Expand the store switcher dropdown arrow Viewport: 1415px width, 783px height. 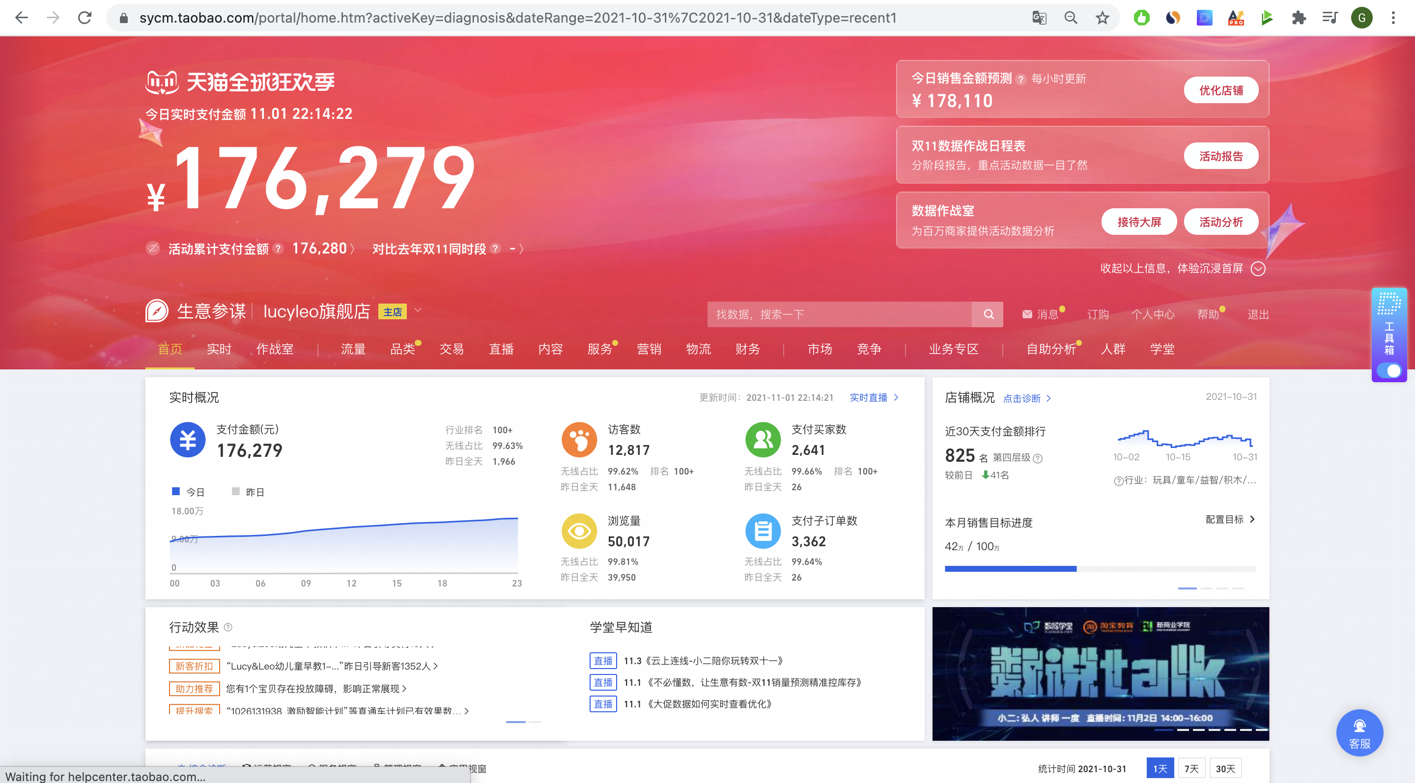[418, 310]
